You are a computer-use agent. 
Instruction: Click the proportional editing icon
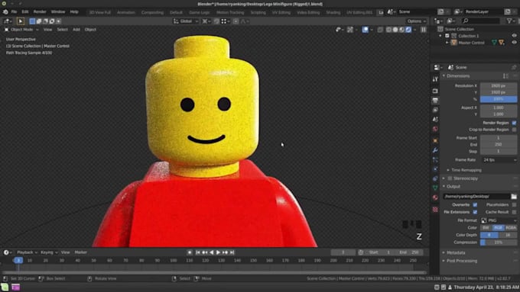236,21
